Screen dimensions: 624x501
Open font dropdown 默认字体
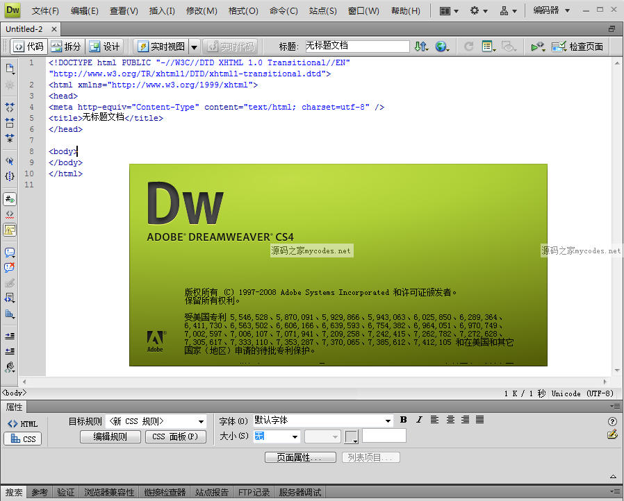click(x=323, y=421)
